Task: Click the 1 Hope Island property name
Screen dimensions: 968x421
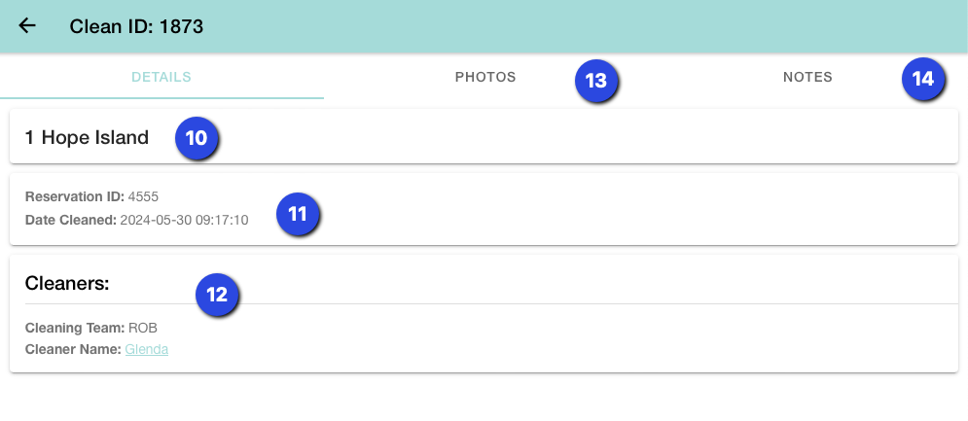Action: click(x=87, y=138)
